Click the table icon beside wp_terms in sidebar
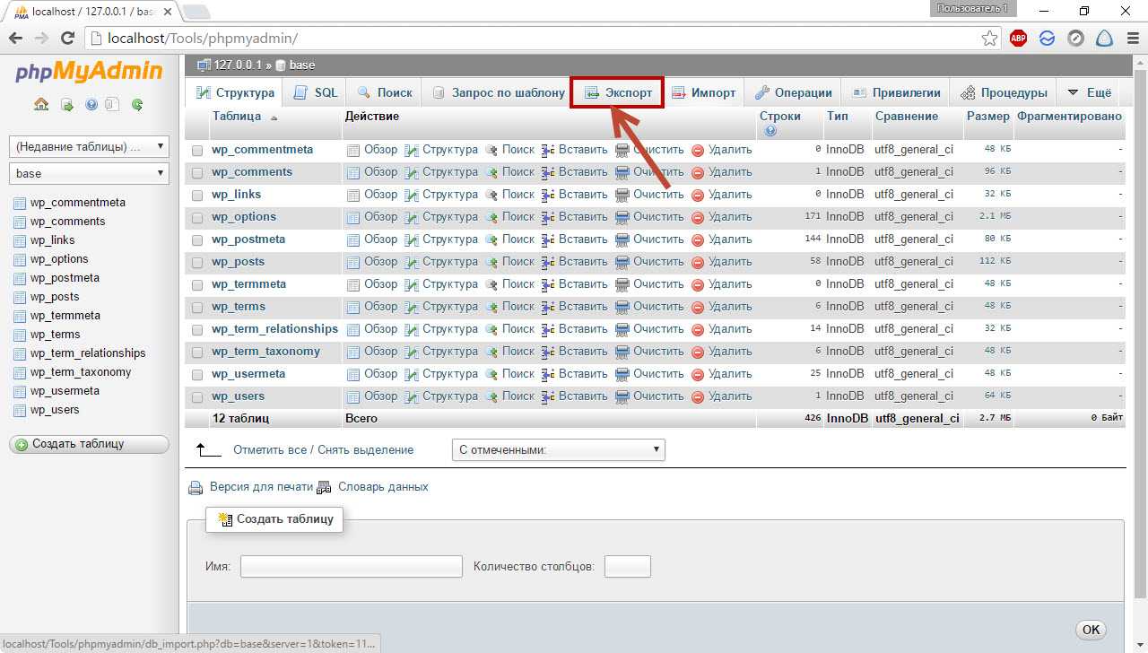1148x653 pixels. point(20,335)
